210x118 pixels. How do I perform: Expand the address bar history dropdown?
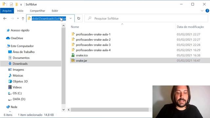[x=71, y=18]
